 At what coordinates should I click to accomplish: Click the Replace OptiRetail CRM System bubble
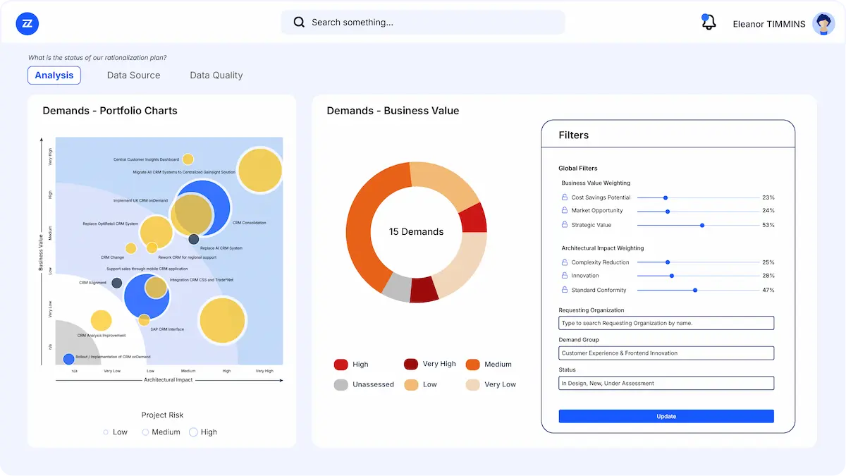157,231
